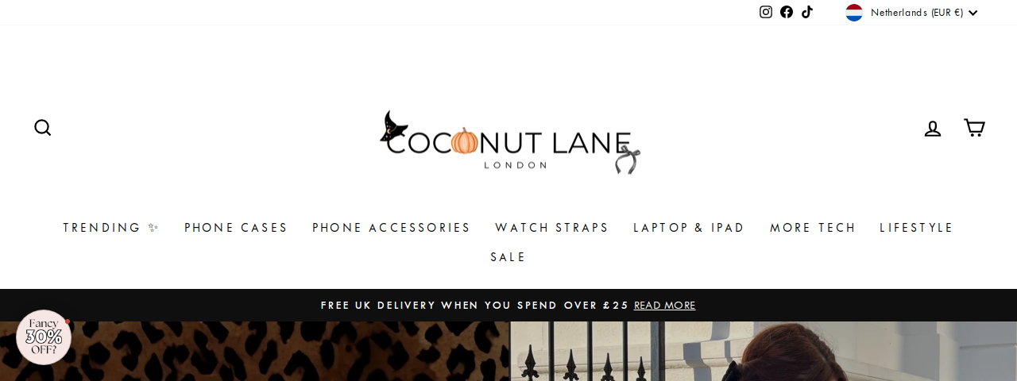1017x381 pixels.
Task: Open the Trending menu
Action: 111,228
